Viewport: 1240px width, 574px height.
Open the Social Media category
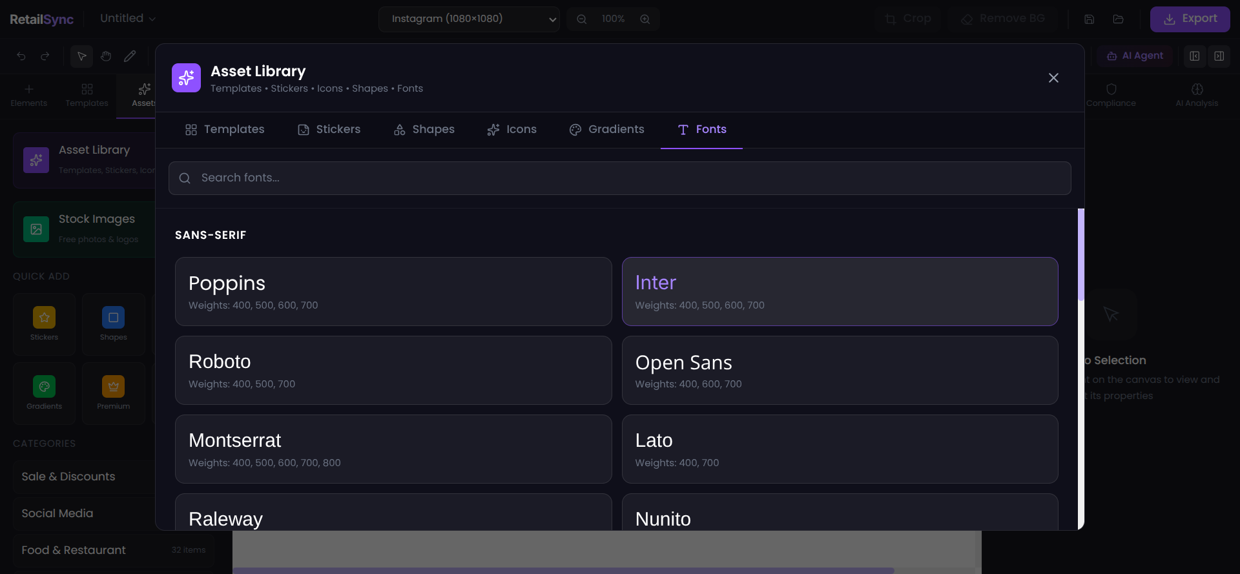pyautogui.click(x=84, y=513)
